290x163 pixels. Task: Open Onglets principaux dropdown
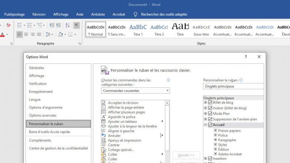click(x=233, y=86)
